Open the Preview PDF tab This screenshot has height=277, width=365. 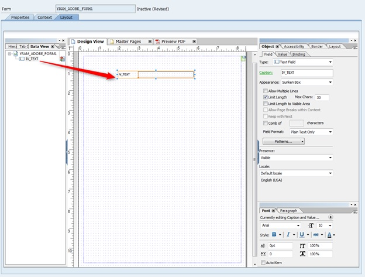tap(173, 42)
